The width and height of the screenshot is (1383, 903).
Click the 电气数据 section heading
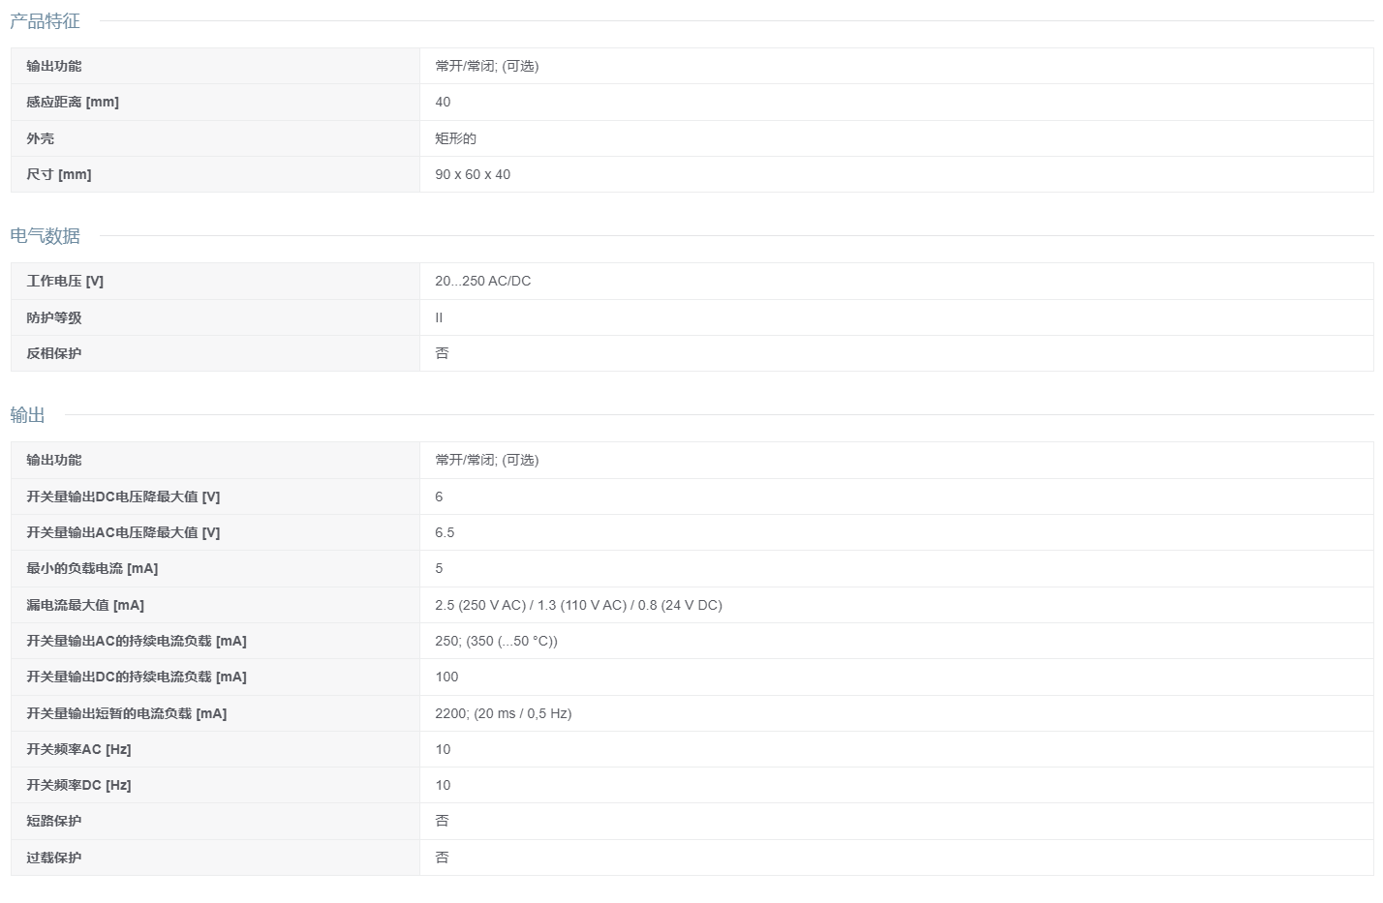[x=45, y=236]
